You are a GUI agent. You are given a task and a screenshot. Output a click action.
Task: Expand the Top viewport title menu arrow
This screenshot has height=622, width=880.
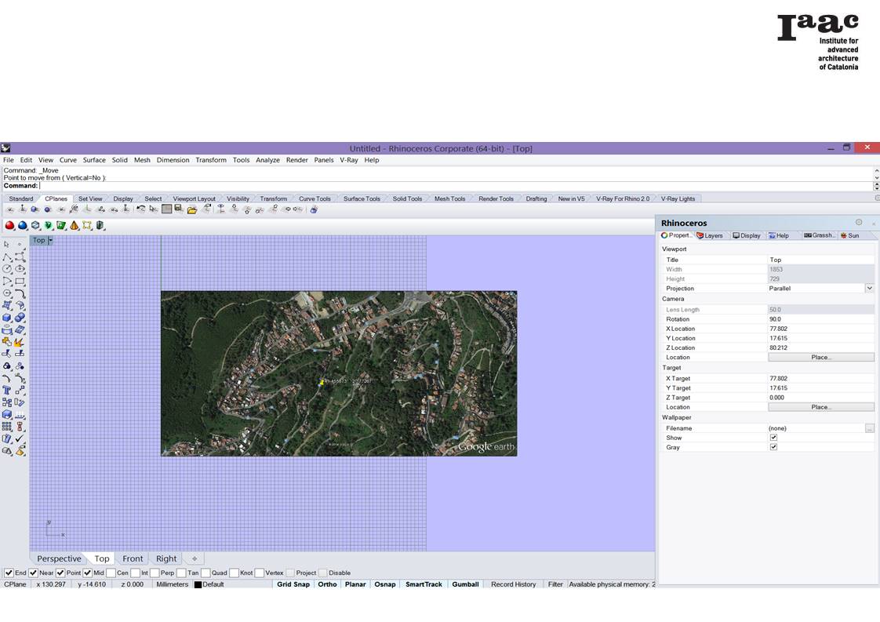[50, 240]
